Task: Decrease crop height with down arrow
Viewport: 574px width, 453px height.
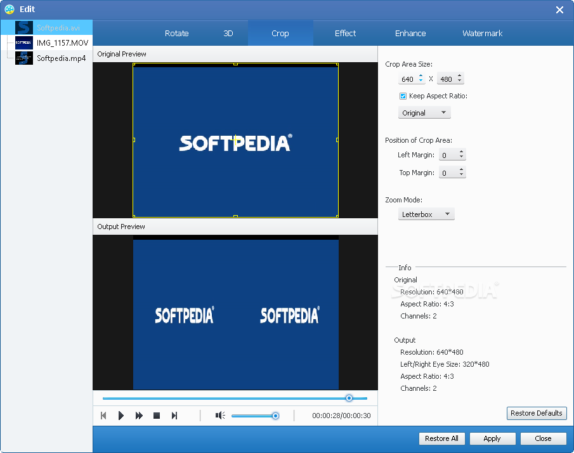Action: 460,81
